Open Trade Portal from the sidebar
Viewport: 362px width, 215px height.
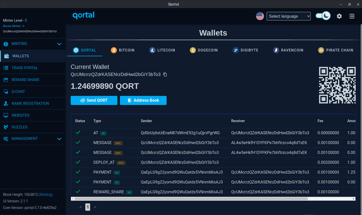[33, 68]
